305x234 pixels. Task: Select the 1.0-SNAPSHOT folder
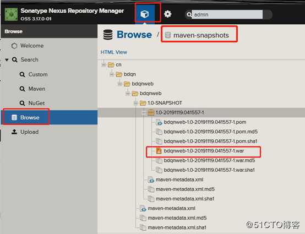pyautogui.click(x=165, y=103)
